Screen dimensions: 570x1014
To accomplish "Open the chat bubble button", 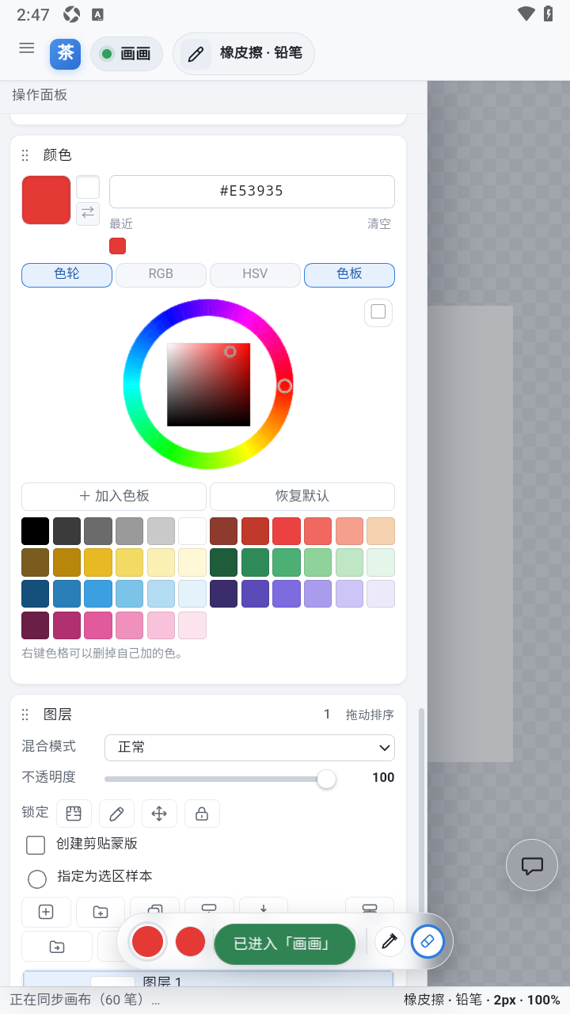I will point(532,865).
